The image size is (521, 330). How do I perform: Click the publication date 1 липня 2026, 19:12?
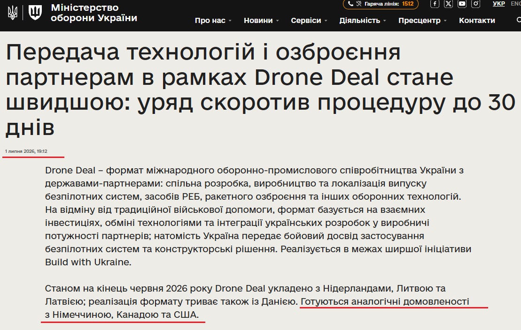(x=26, y=151)
